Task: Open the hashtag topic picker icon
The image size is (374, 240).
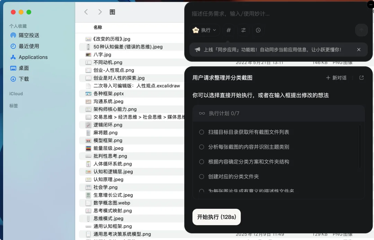Action: (x=228, y=30)
